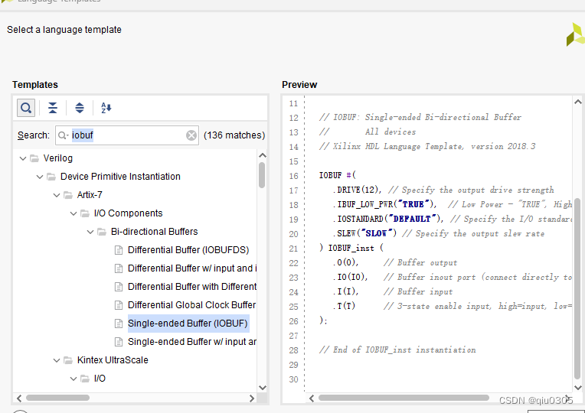The width and height of the screenshot is (585, 413).
Task: Collapse the Verilog tree node
Action: (23, 158)
